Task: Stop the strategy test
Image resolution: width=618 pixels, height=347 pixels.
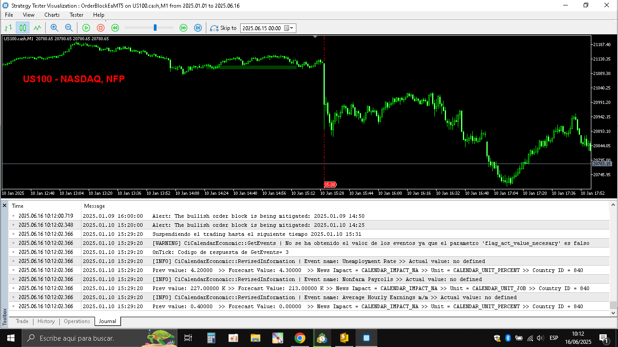Action: tap(100, 28)
